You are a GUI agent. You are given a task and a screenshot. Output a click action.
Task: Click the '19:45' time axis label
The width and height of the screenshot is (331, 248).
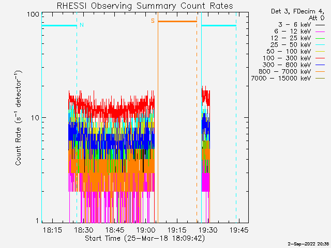pos(239,230)
